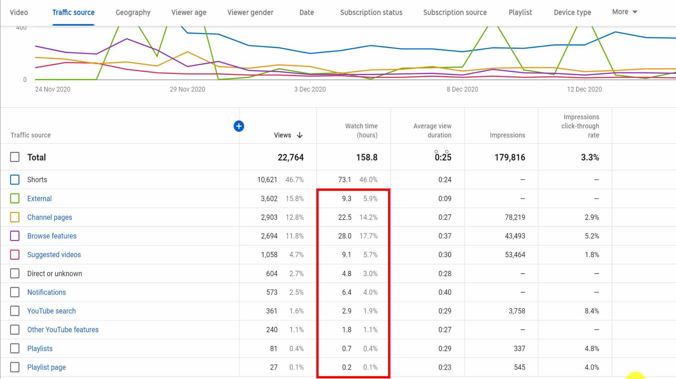Click the Shorts views value 10,621
676x379 pixels.
pyautogui.click(x=267, y=179)
